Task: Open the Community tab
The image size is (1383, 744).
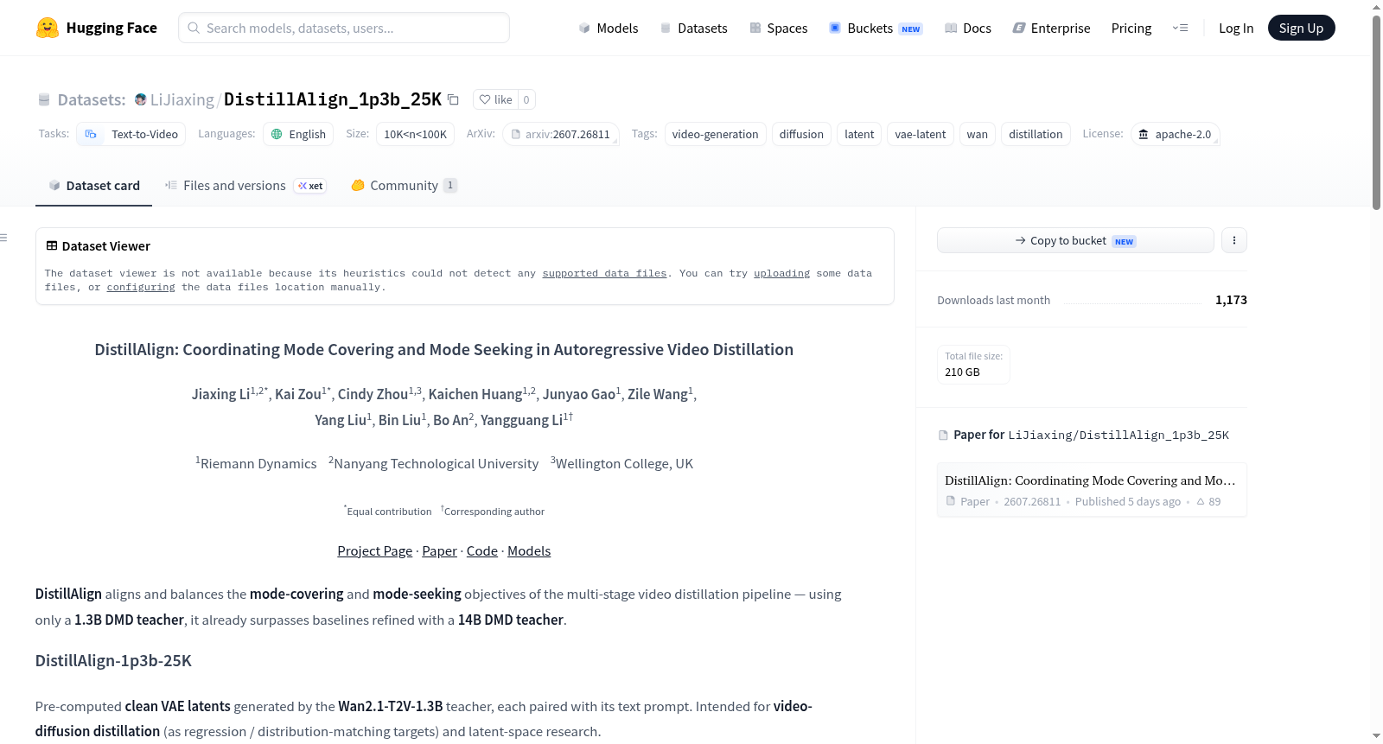Action: click(404, 185)
